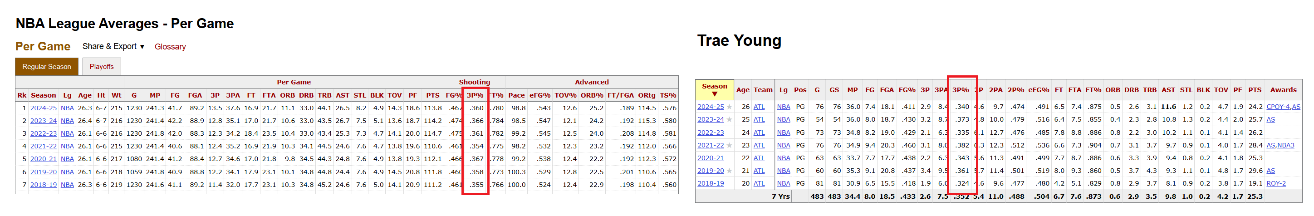Click the 100.3 Pace value in the 2019-20 row
The width and height of the screenshot is (1314, 216).
516,172
